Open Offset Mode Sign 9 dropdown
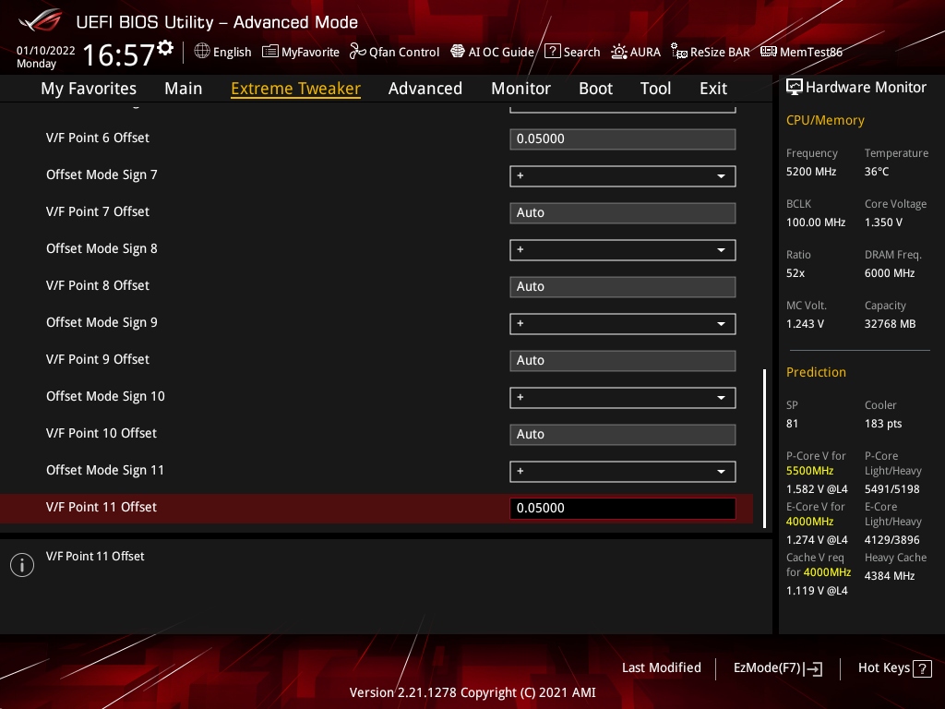 click(623, 324)
